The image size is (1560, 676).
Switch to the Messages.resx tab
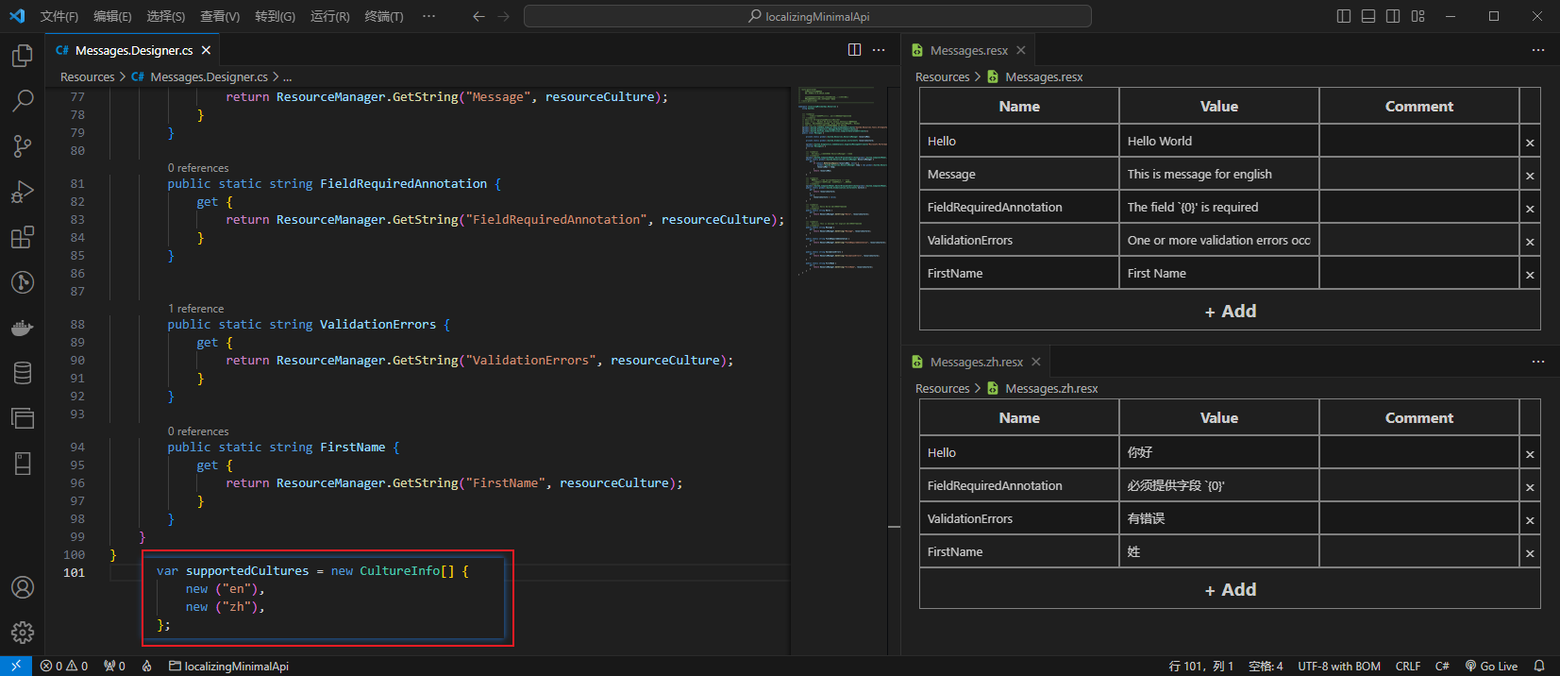point(968,50)
